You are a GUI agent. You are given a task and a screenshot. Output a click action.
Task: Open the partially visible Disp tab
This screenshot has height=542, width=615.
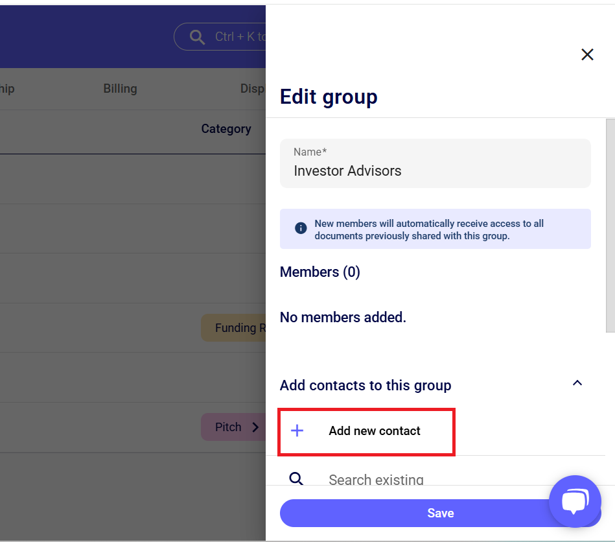click(x=252, y=89)
